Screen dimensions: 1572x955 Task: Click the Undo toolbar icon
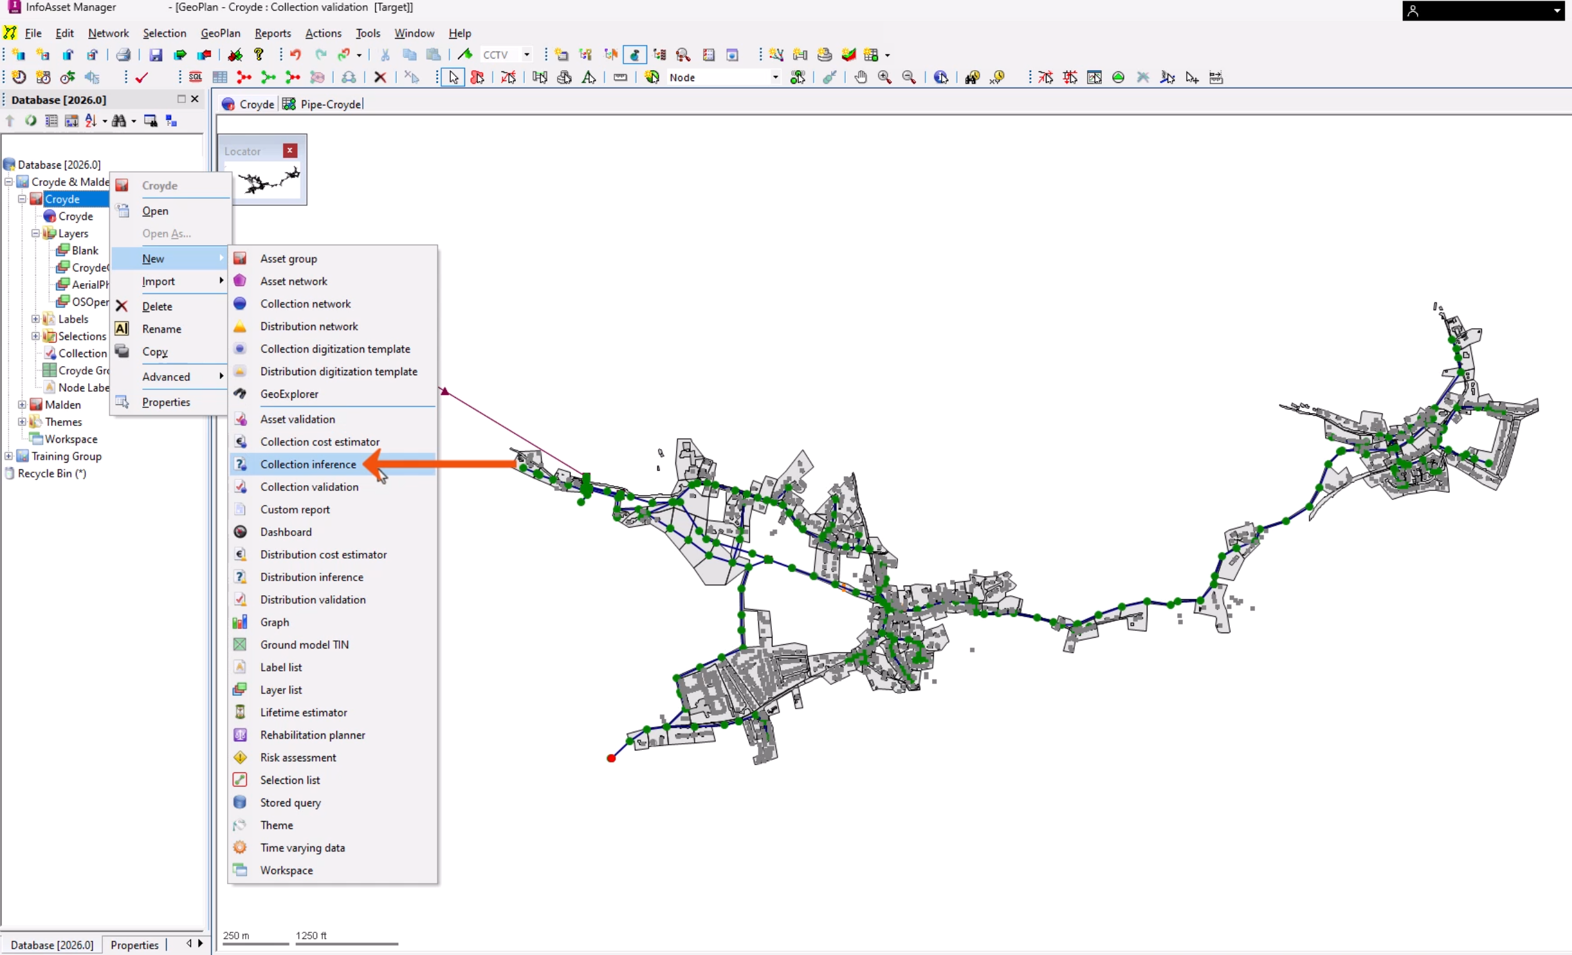[x=296, y=55]
